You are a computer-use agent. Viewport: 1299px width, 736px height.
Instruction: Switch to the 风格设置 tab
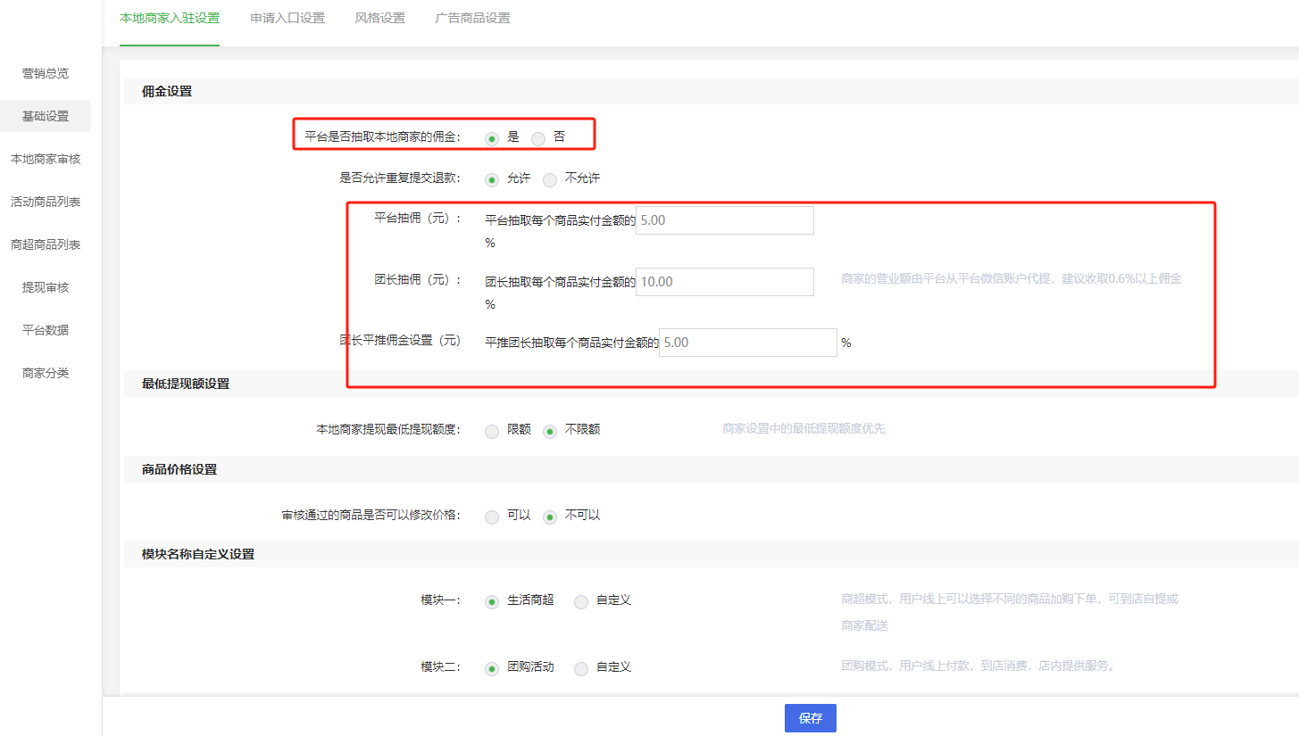tap(379, 19)
